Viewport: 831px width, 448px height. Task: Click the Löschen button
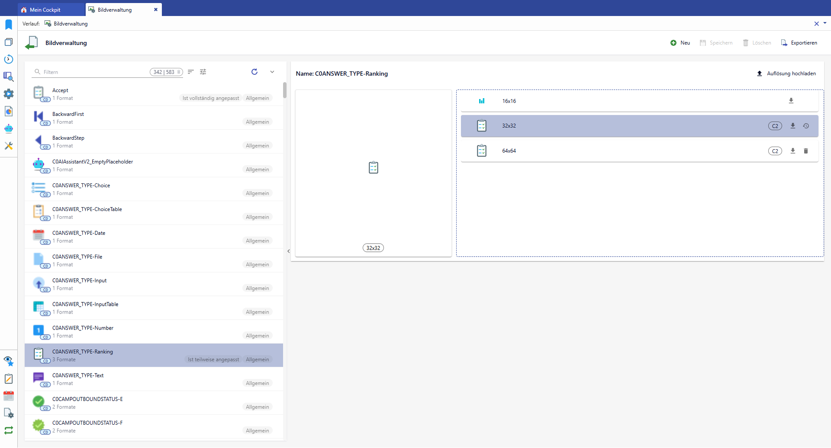pyautogui.click(x=757, y=43)
